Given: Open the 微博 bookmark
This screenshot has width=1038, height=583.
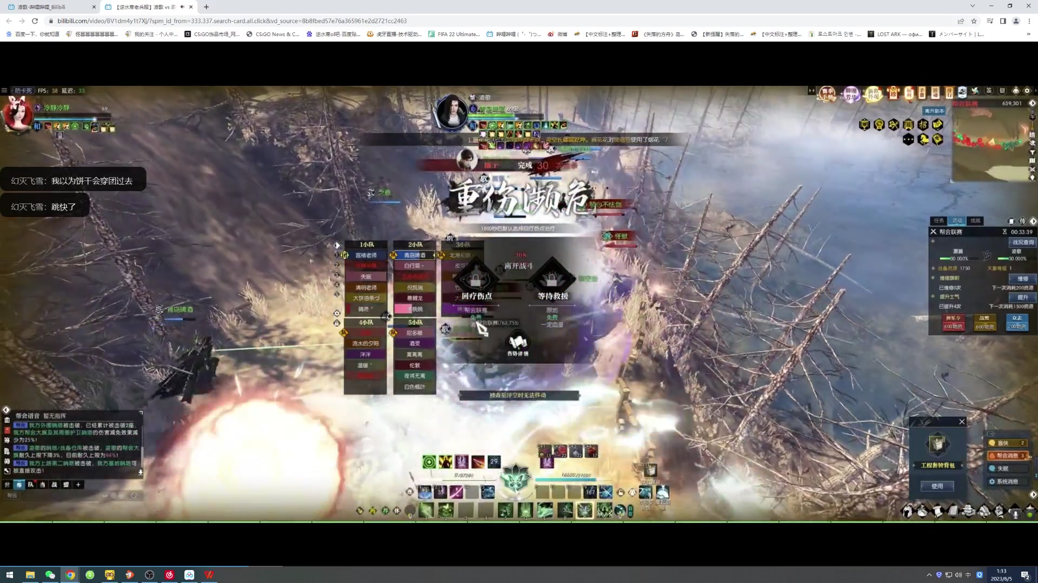Looking at the screenshot, I should pyautogui.click(x=557, y=34).
